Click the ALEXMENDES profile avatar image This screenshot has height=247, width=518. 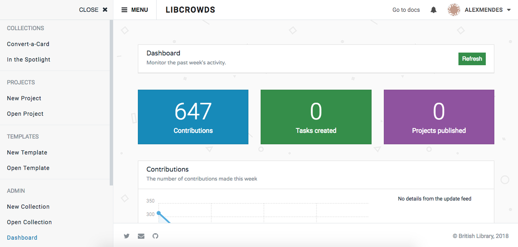pyautogui.click(x=453, y=9)
